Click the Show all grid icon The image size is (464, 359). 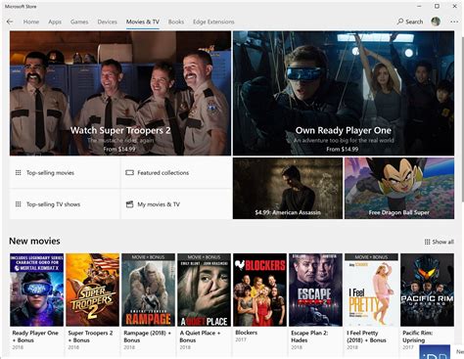pyautogui.click(x=427, y=242)
